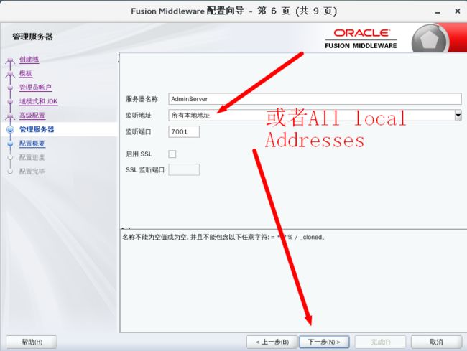
Task: Minimize the configuration wizard window
Action: [438, 12]
